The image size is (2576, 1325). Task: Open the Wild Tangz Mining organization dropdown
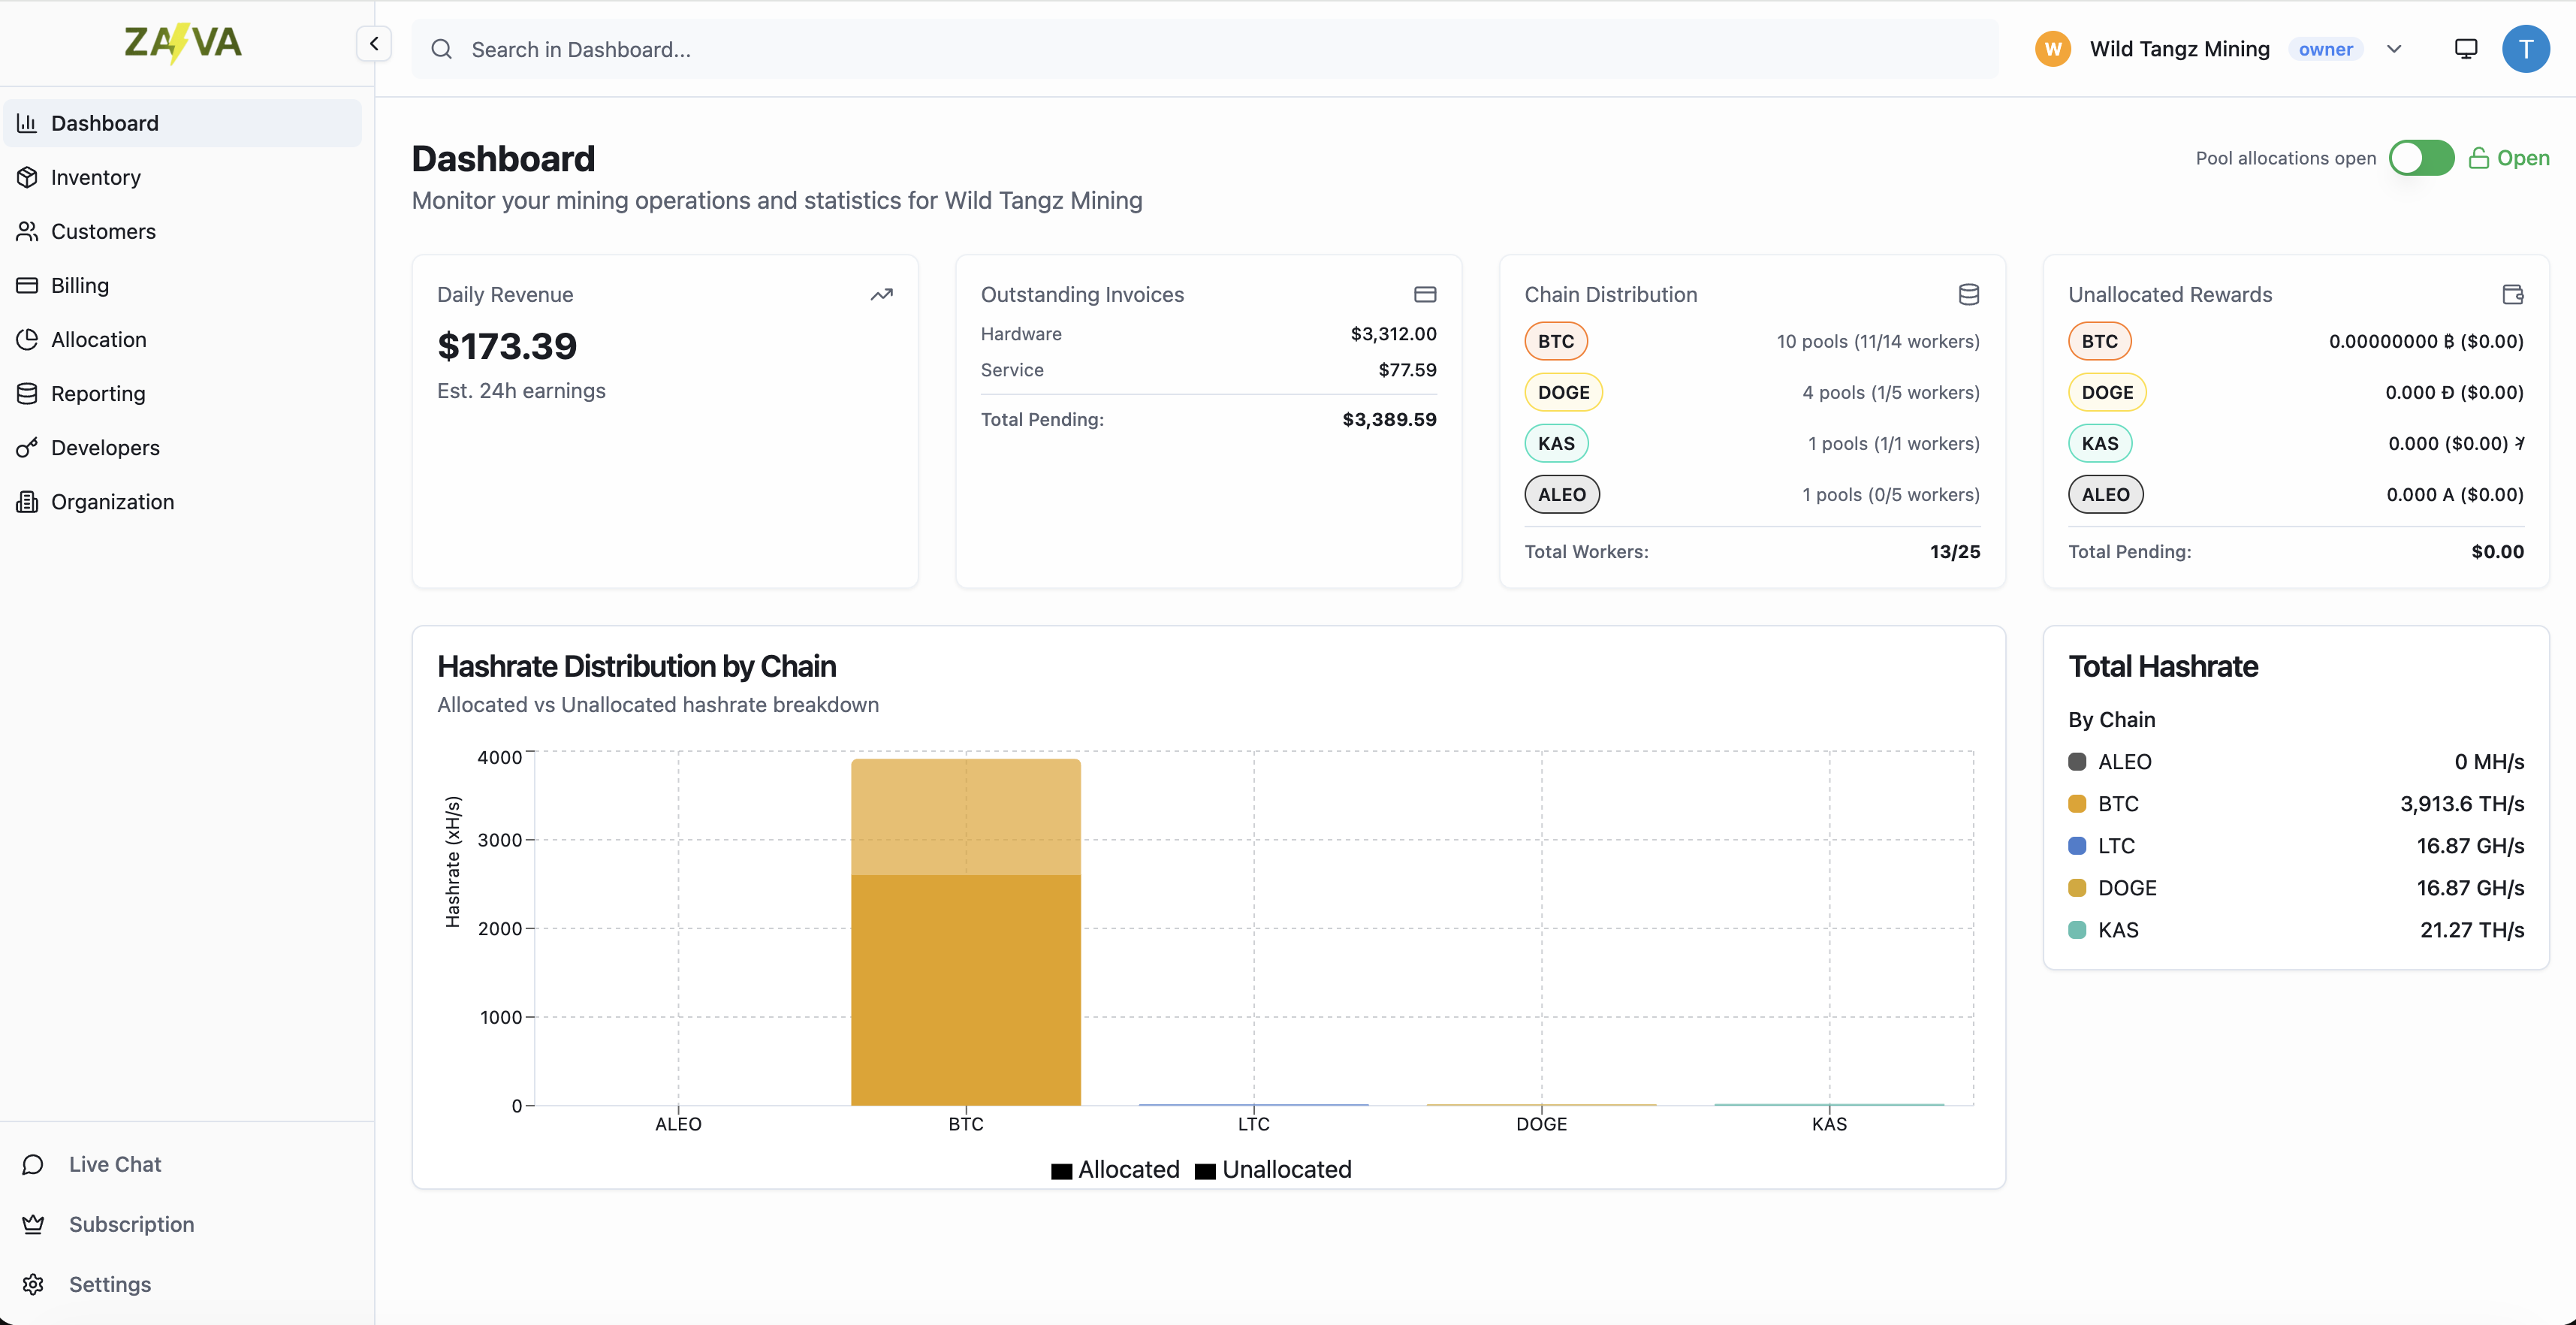[x=2395, y=48]
